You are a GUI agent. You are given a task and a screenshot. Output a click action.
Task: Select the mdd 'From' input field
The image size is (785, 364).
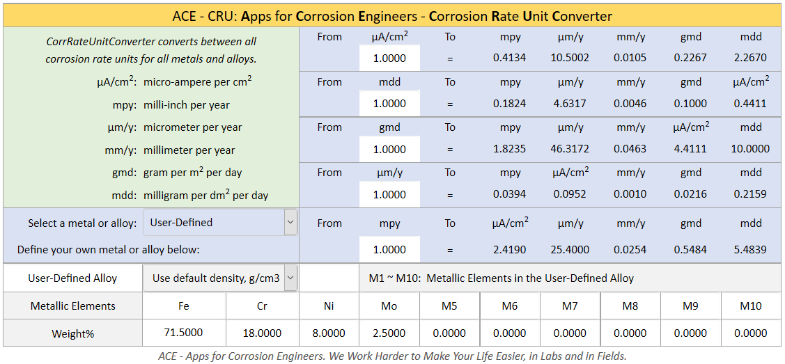(x=389, y=104)
